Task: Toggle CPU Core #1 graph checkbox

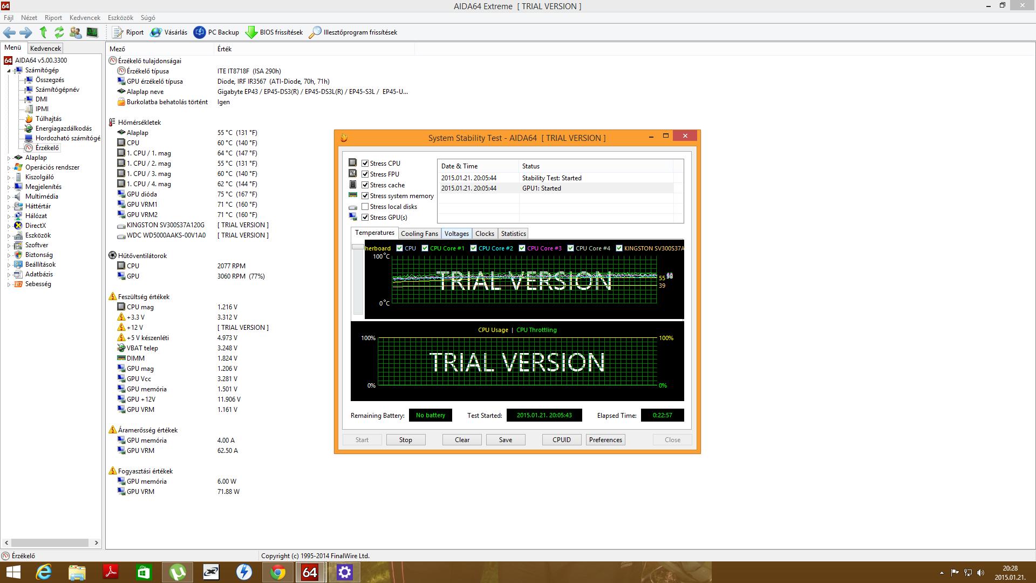Action: coord(425,248)
